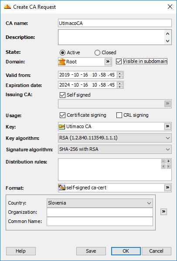Open the subject fields expand arrow button
177x261 pixels.
point(163,212)
